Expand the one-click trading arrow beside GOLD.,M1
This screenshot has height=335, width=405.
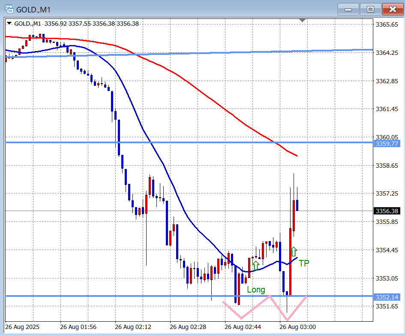coord(10,24)
